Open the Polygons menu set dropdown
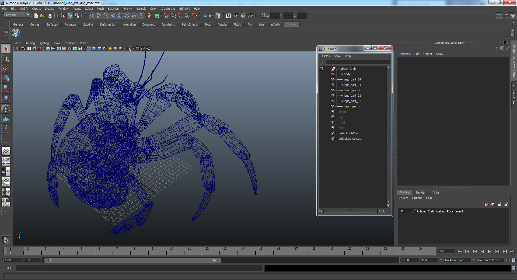This screenshot has height=280, width=517. click(16, 15)
